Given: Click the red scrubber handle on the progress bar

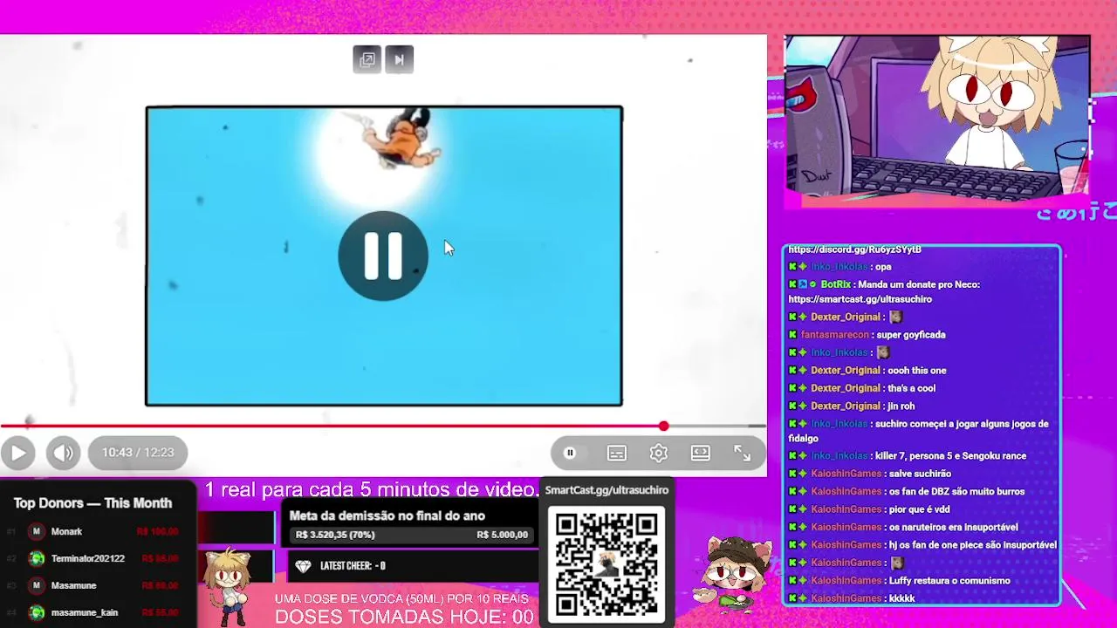Looking at the screenshot, I should pyautogui.click(x=664, y=426).
